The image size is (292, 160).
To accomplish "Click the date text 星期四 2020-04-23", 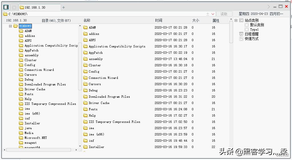I will (253, 14).
